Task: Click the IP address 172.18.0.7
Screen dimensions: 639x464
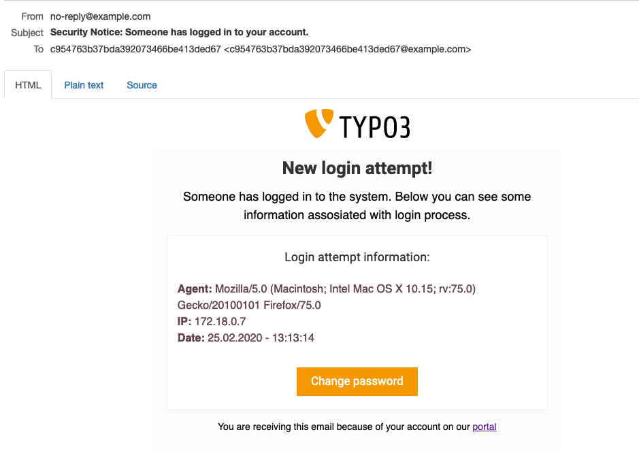Action: 220,321
